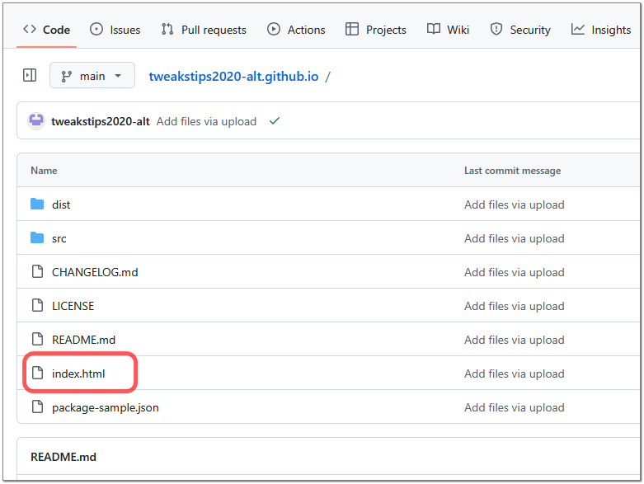
Task: Open the Insights tab
Action: point(601,30)
